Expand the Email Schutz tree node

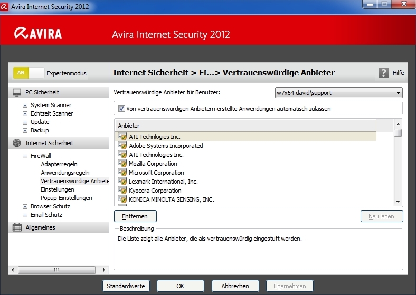pyautogui.click(x=25, y=215)
